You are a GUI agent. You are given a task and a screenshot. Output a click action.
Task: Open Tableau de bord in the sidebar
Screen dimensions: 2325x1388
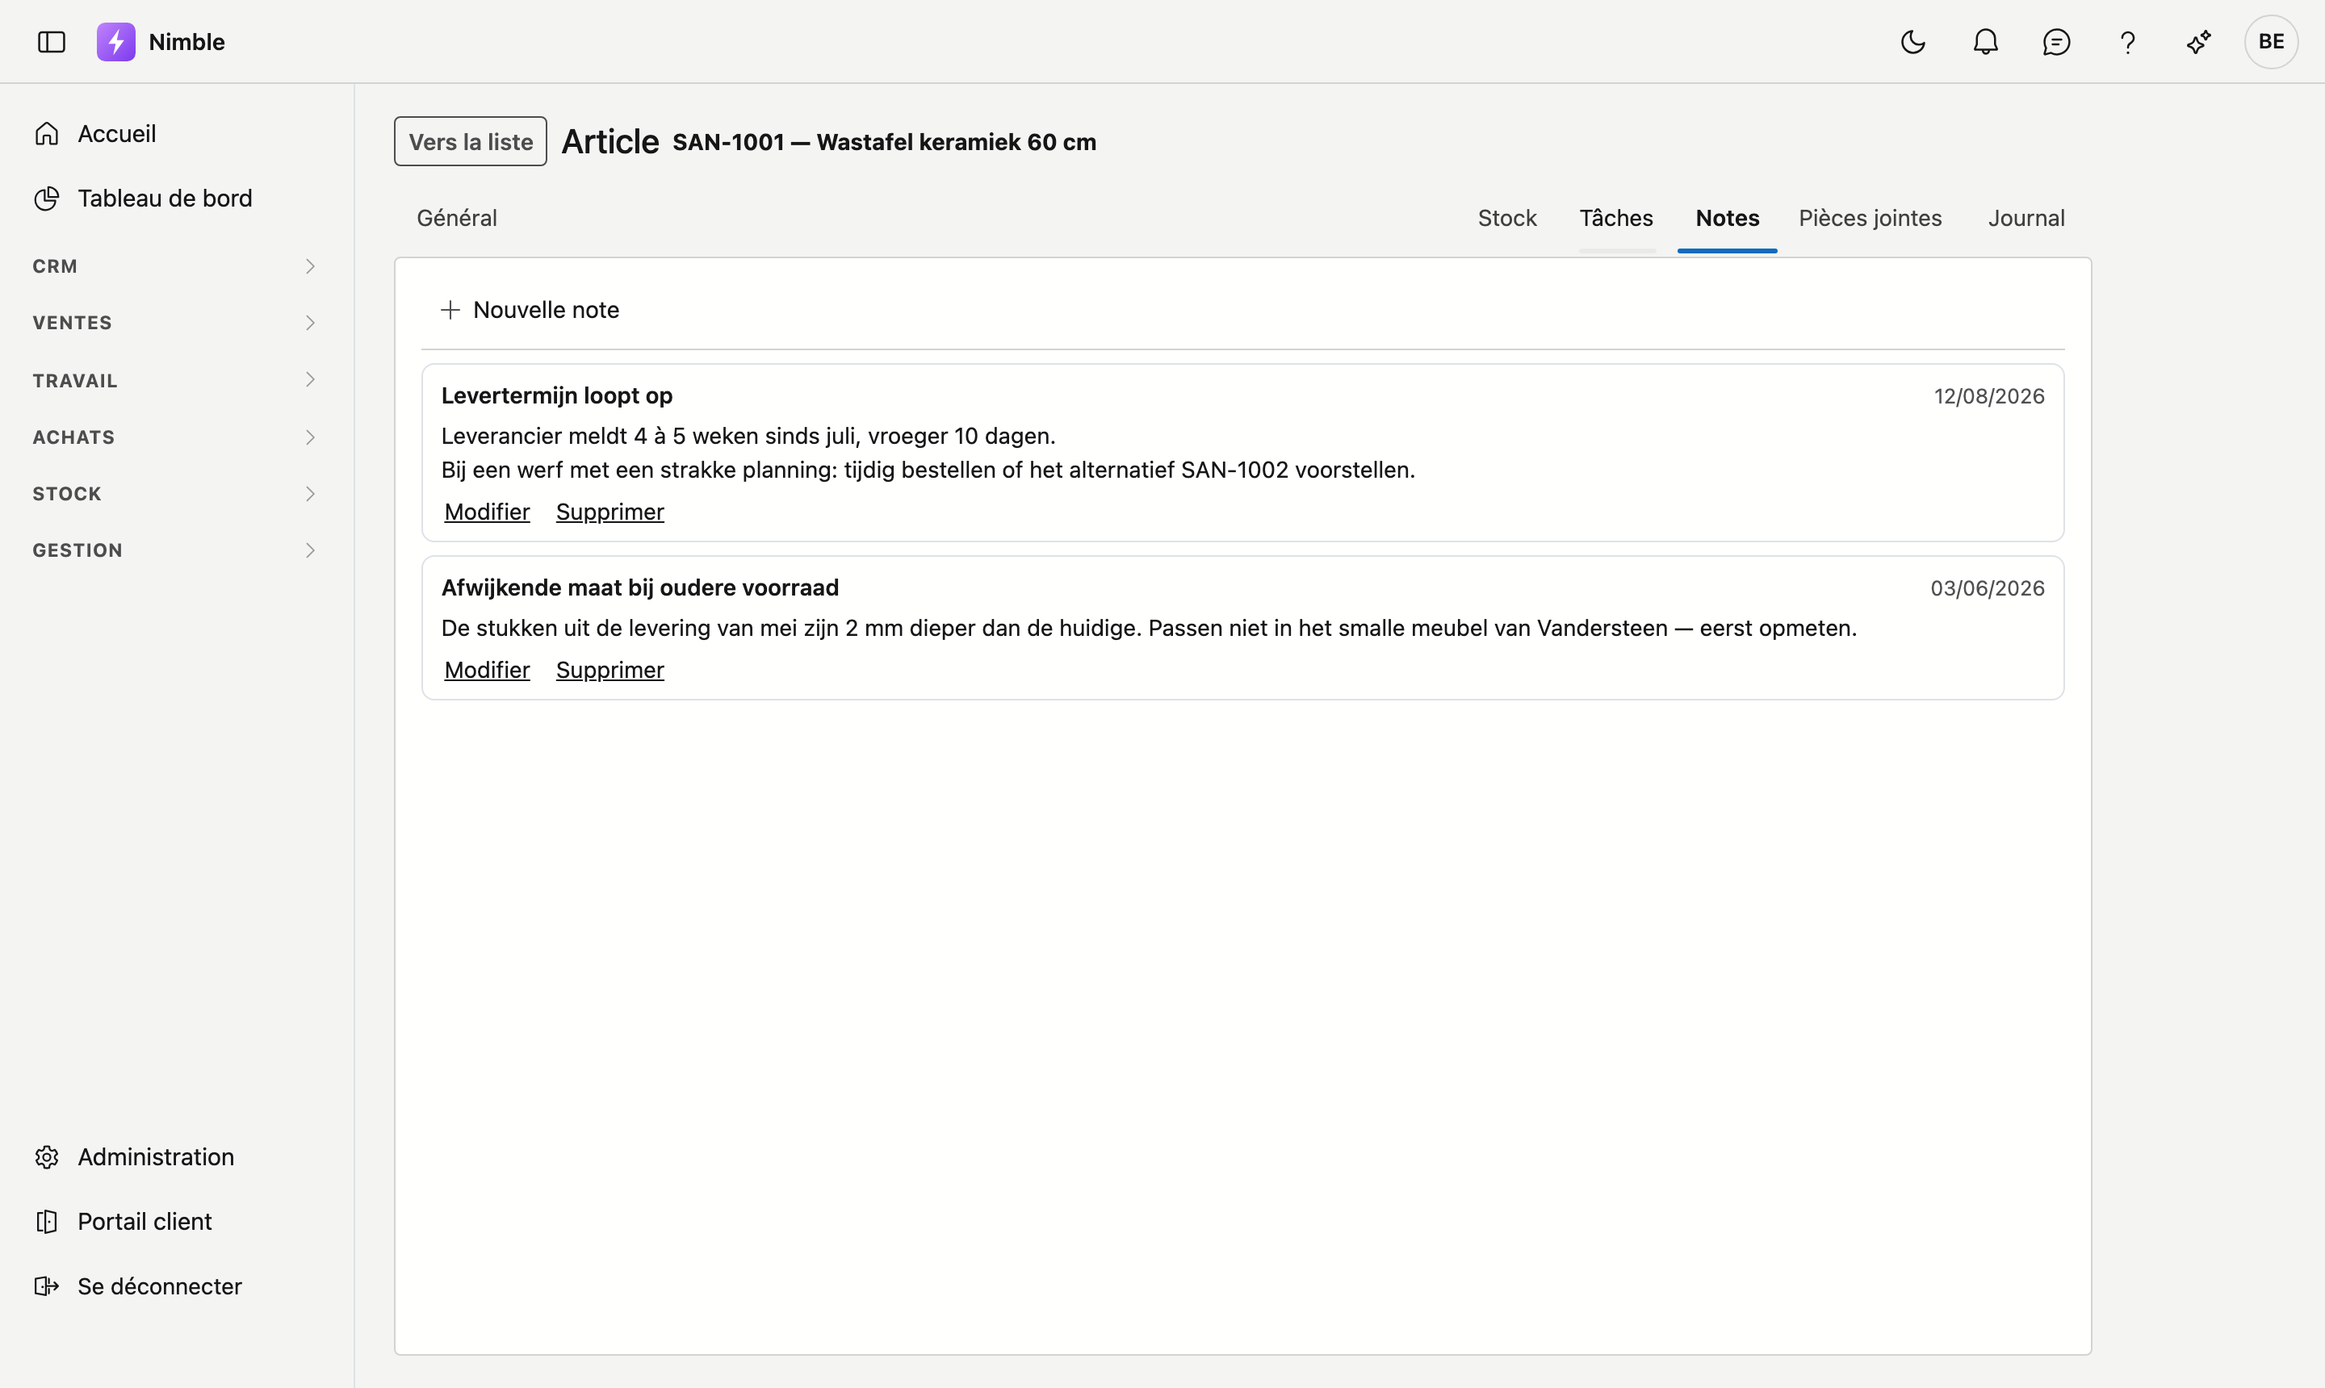click(165, 199)
